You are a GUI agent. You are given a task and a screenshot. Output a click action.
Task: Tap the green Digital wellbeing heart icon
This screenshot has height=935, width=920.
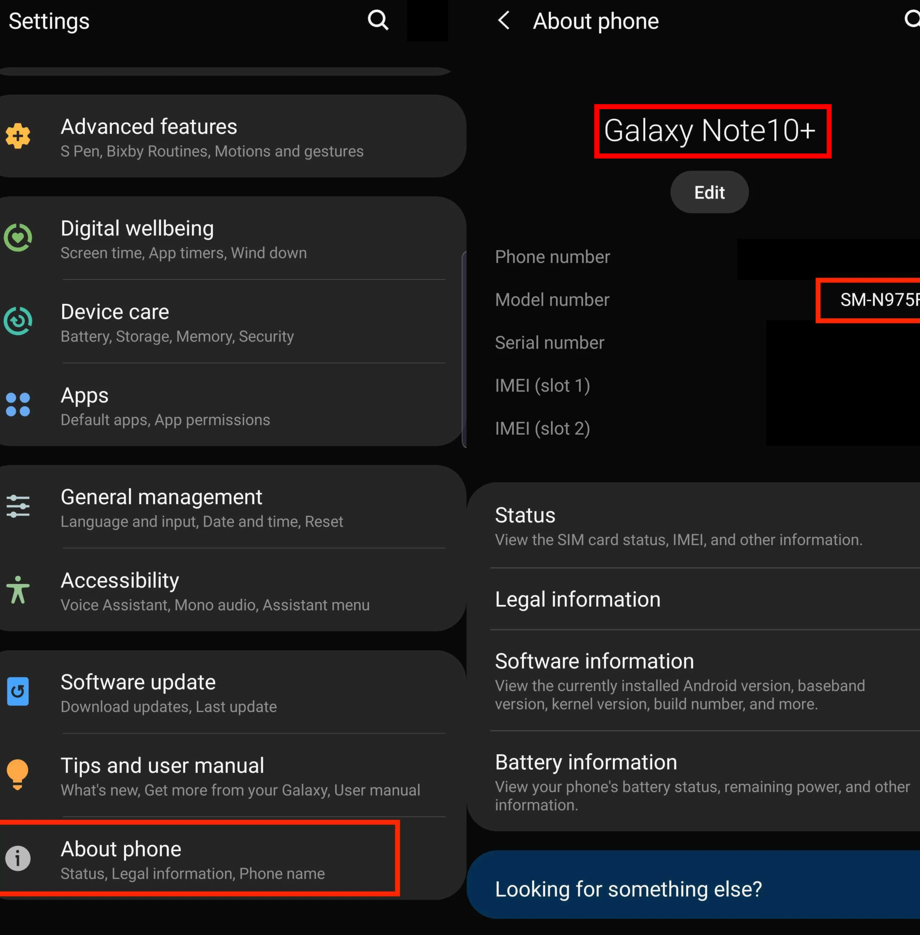coord(18,237)
